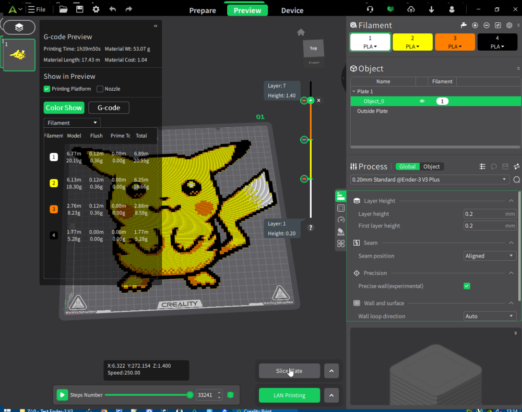Image resolution: width=522 pixels, height=412 pixels.
Task: Play the steps number animation
Action: coord(62,395)
